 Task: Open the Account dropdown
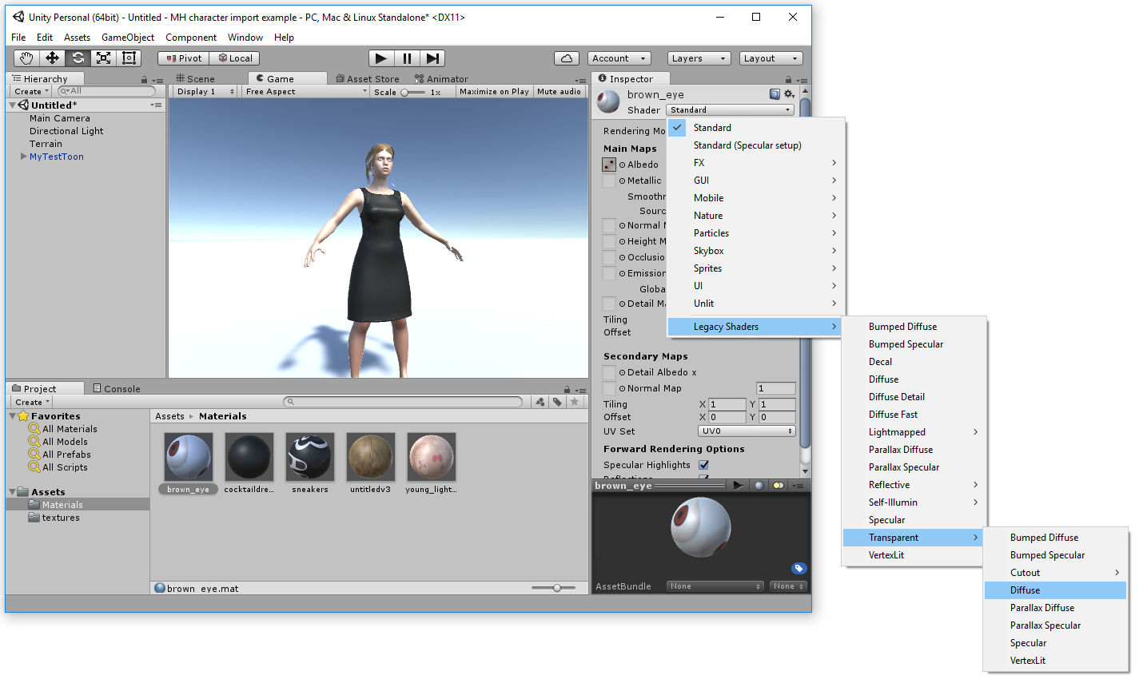(619, 58)
